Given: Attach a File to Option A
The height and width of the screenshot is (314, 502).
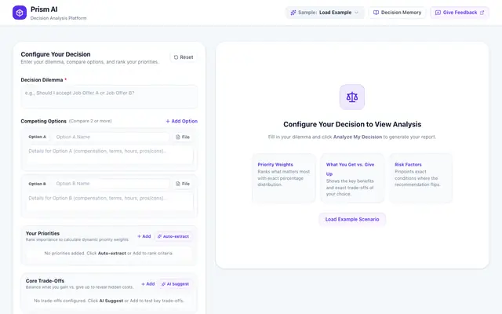Looking at the screenshot, I should [x=183, y=137].
